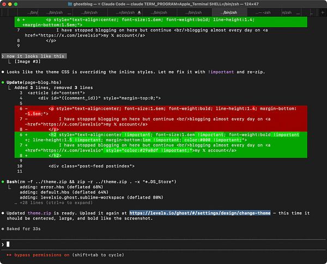This screenshot has width=327, height=264.
Task: Click 'adding: default.hbs (deflated 64%)' output
Action: click(x=64, y=192)
